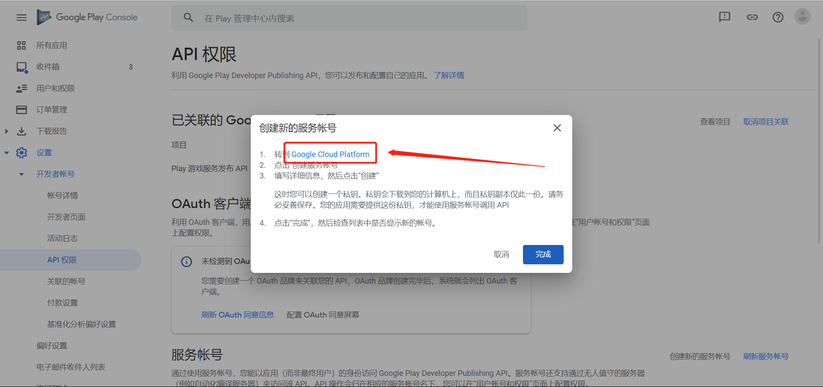Image resolution: width=823 pixels, height=387 pixels.
Task: Click the page vertical scrollbar
Action: [x=819, y=142]
